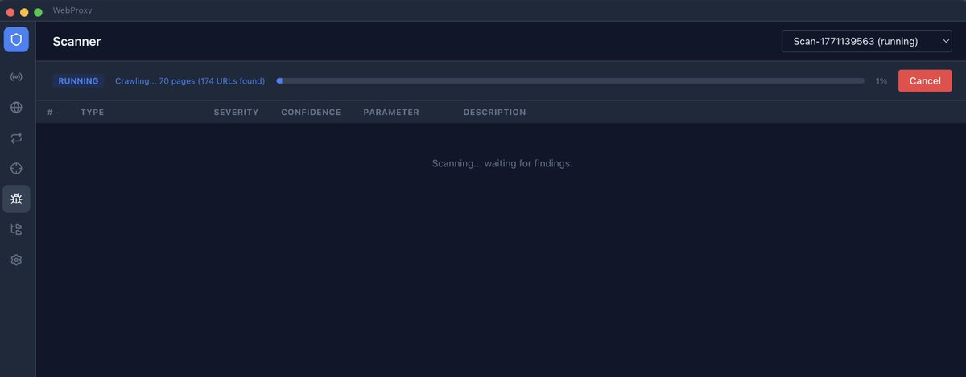The height and width of the screenshot is (377, 966).
Task: Close the WebProxy window with red button
Action: click(10, 12)
